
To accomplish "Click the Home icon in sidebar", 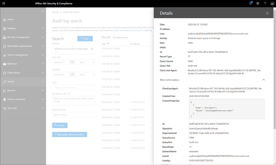I will coord(5,20).
